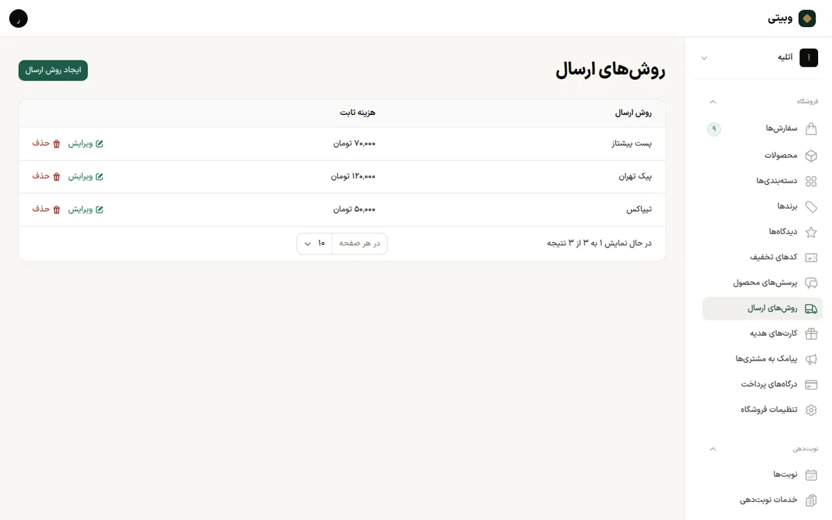Click the آتلیه store avatar
The height and width of the screenshot is (520, 832).
[808, 58]
